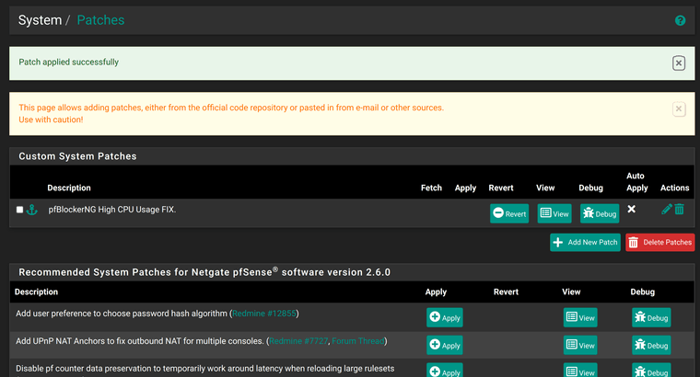This screenshot has width=700, height=377.
Task: Dismiss the 'Patch applied successfully' alert
Action: click(x=679, y=63)
